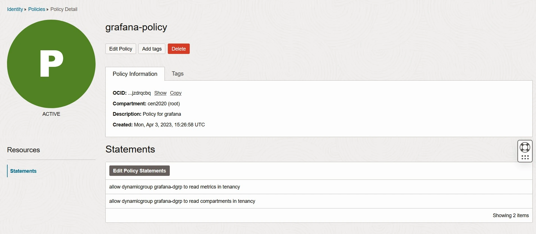
Task: Select the read compartments policy statement row
Action: pos(182,201)
